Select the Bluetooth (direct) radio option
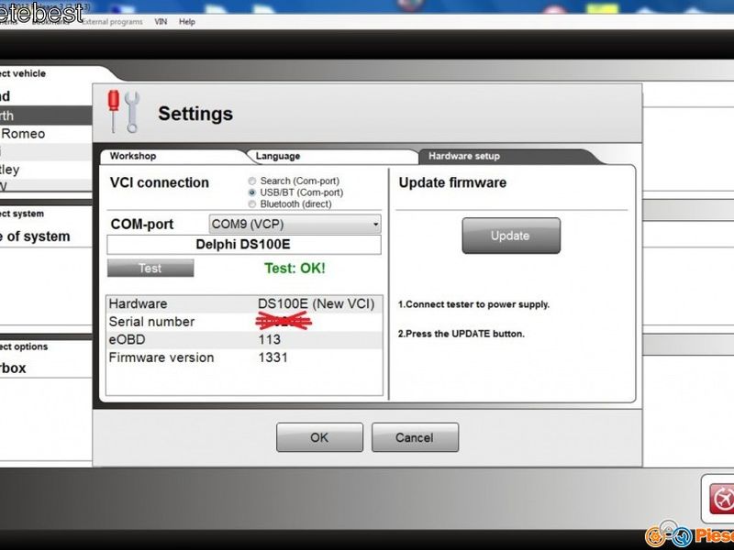 252,203
